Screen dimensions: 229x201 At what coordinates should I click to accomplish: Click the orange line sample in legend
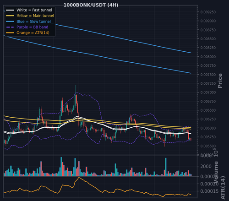click(10, 33)
